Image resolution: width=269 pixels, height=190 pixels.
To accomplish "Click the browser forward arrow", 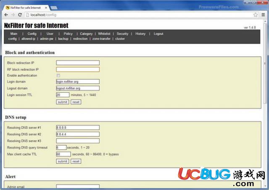I will 13,15.
